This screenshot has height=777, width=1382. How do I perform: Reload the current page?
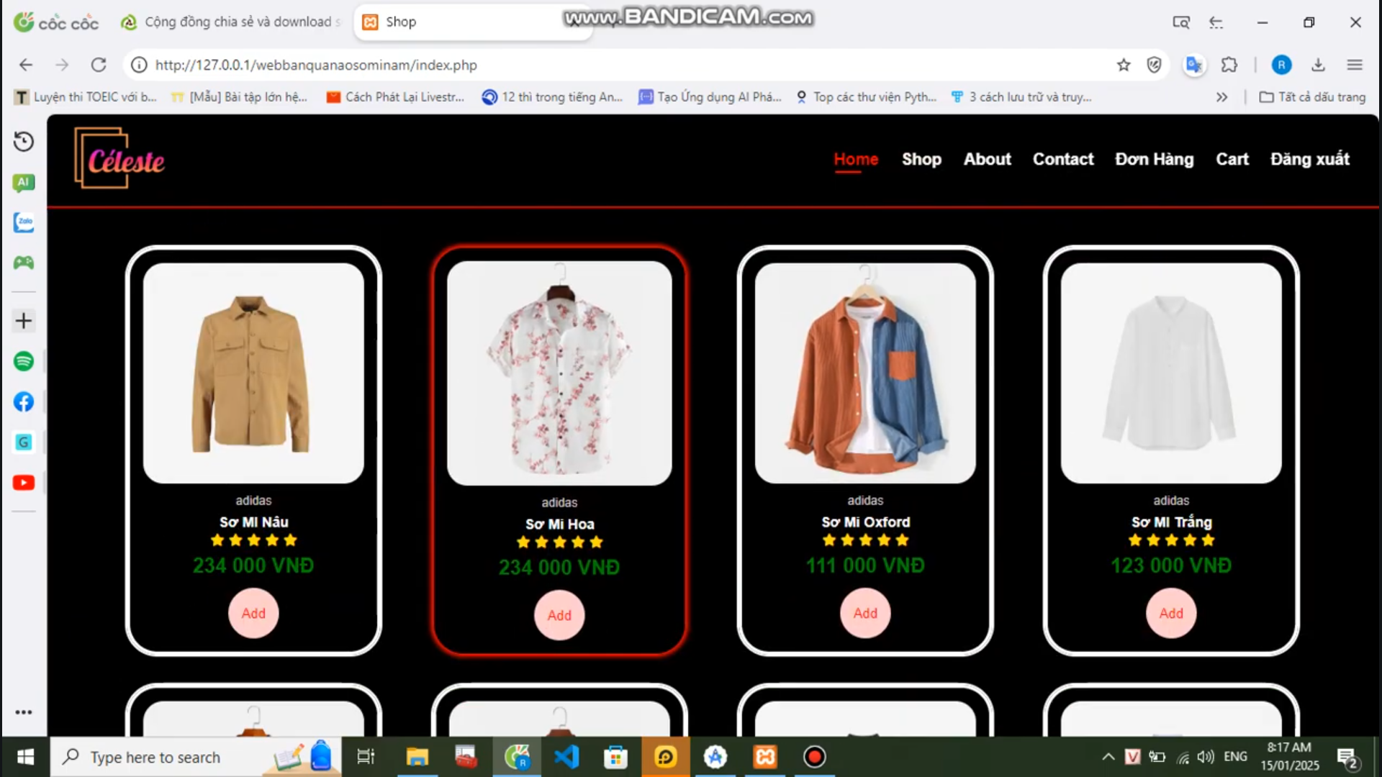click(99, 65)
